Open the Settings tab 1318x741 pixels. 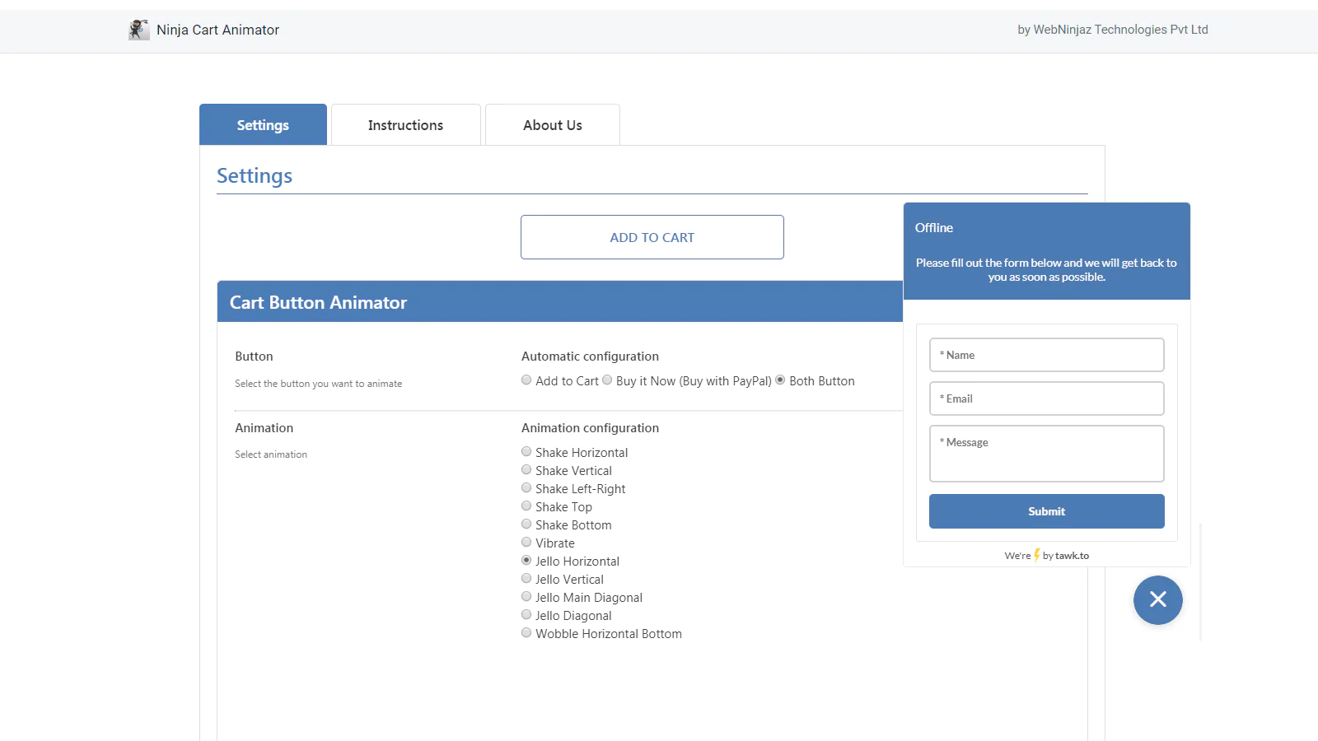[x=263, y=125]
